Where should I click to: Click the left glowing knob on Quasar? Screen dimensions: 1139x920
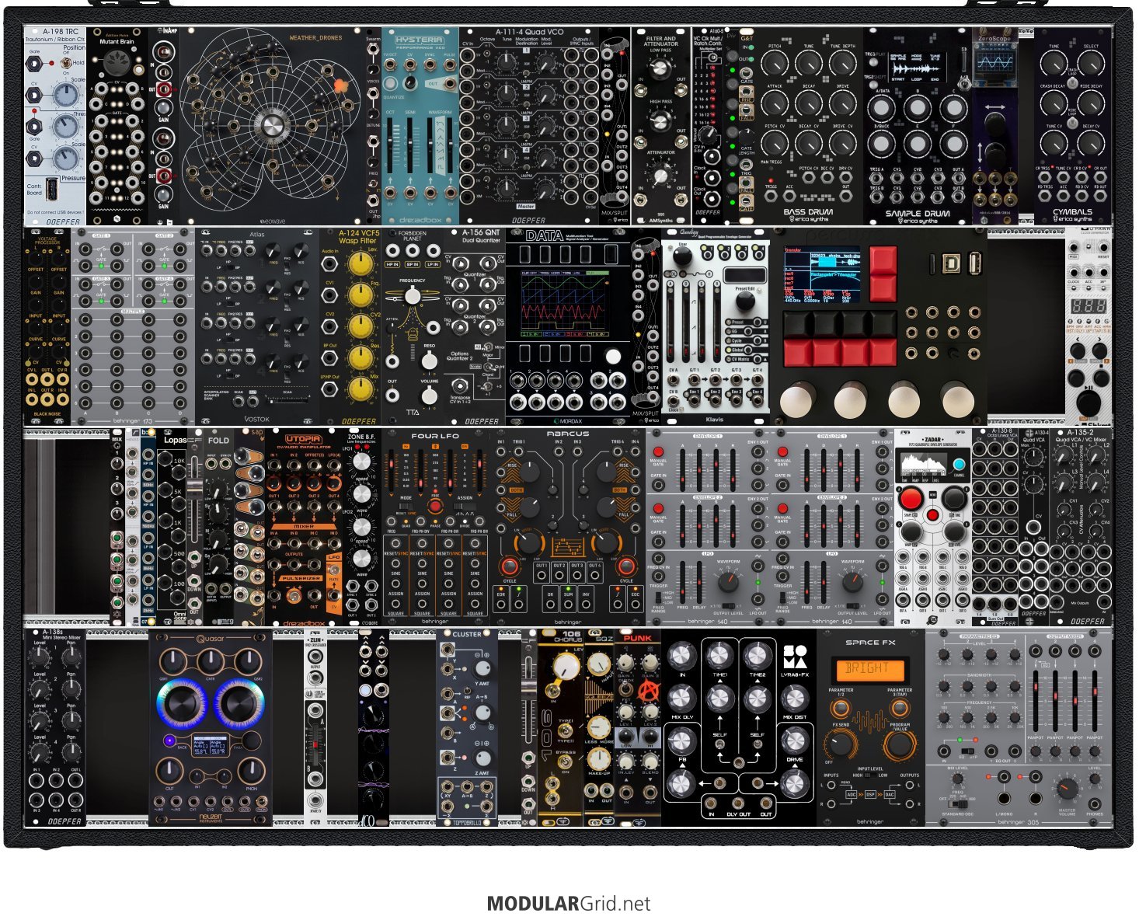point(184,702)
